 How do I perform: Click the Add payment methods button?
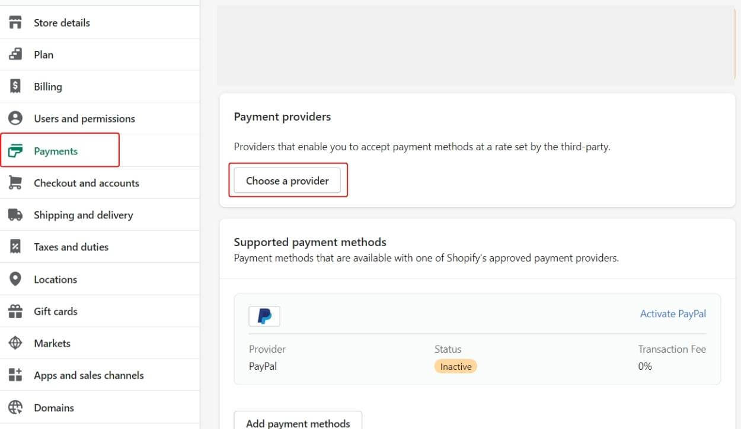[298, 422]
